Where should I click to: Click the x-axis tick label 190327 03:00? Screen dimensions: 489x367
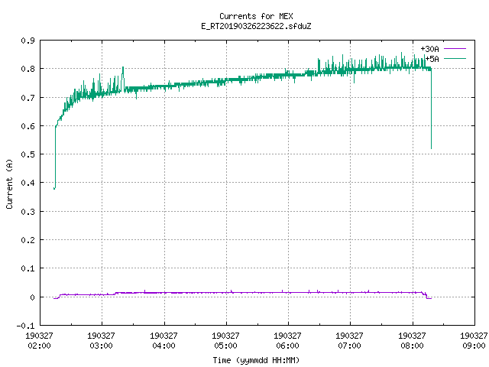pyautogui.click(x=102, y=340)
